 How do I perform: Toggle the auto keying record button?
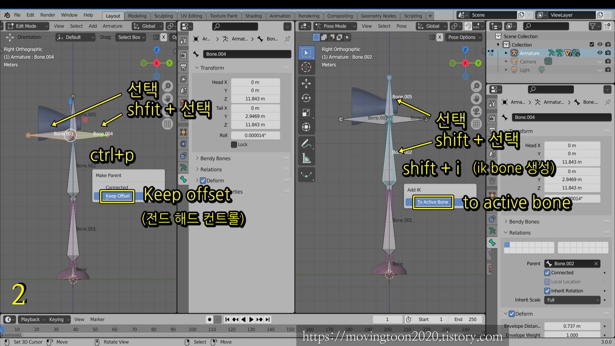tap(209, 319)
